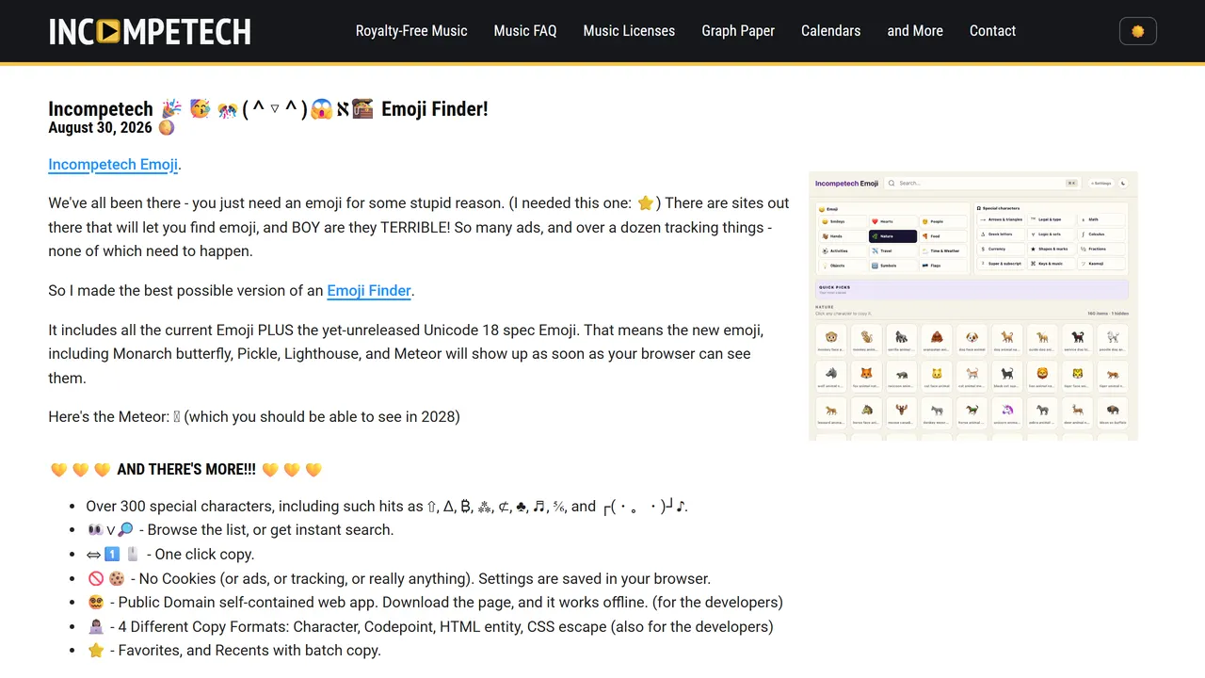1205x678 pixels.
Task: Open Music Licenses in the navigation
Action: tap(629, 31)
